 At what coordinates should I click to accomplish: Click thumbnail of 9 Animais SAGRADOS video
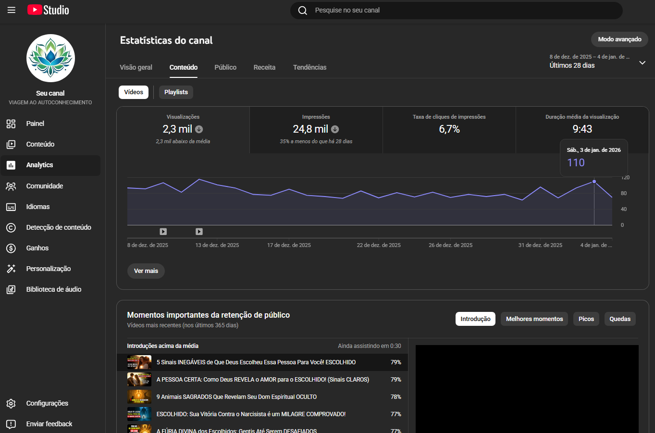point(139,397)
